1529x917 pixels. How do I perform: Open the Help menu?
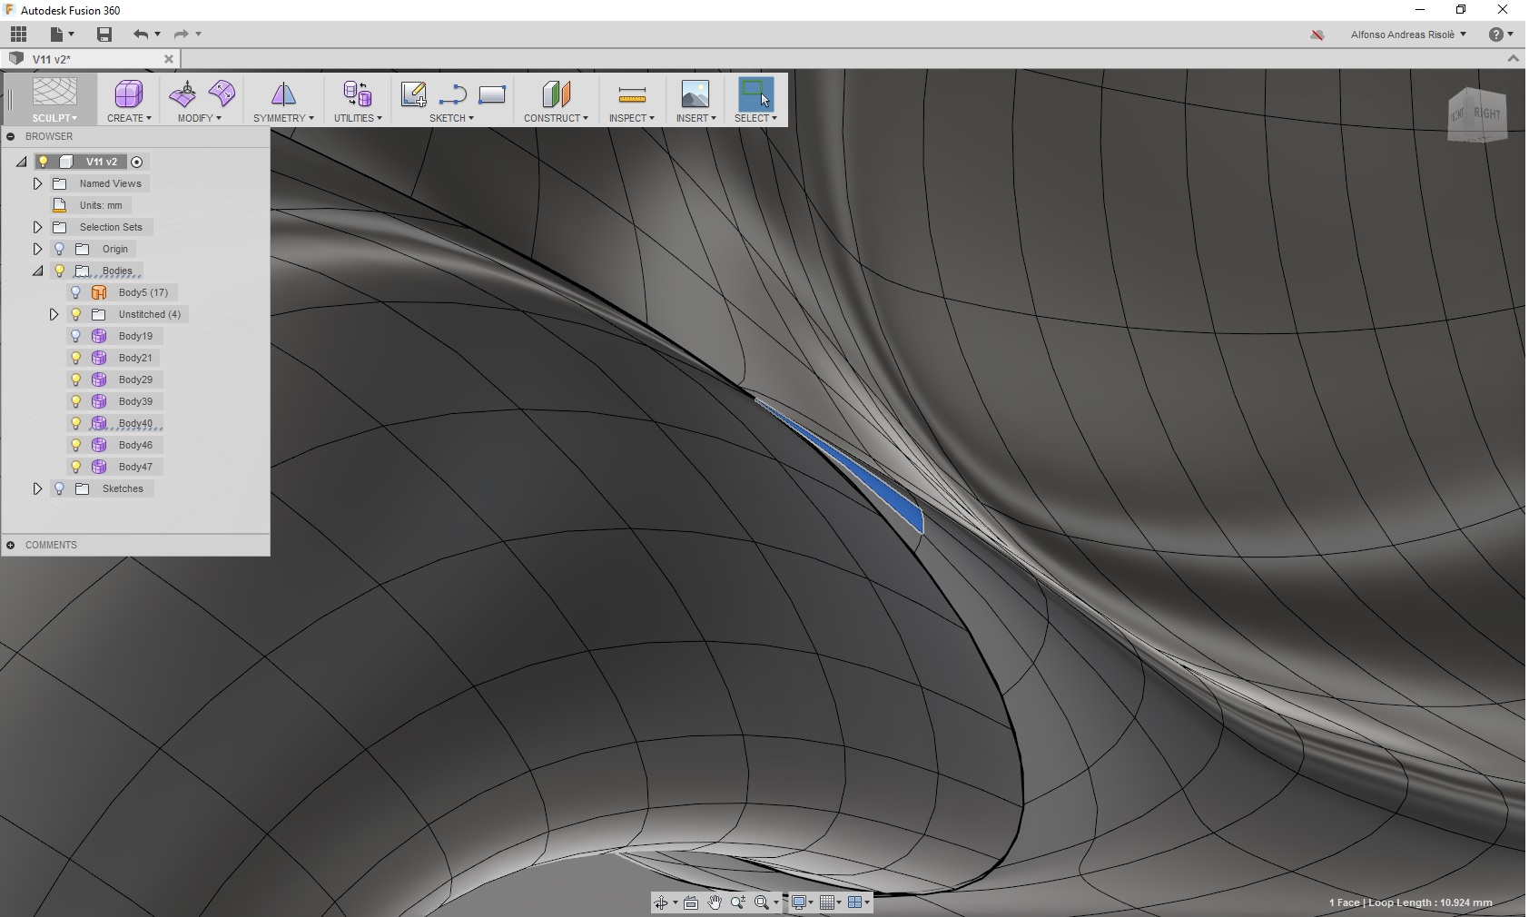1496,34
